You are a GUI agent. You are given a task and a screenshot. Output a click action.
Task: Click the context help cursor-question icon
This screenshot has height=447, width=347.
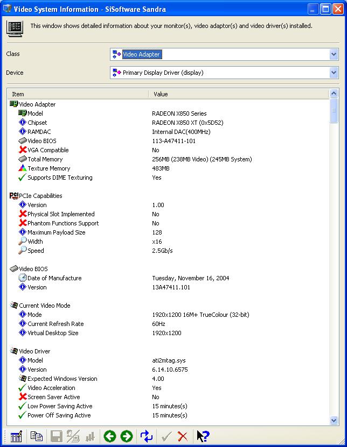pyautogui.click(x=203, y=436)
